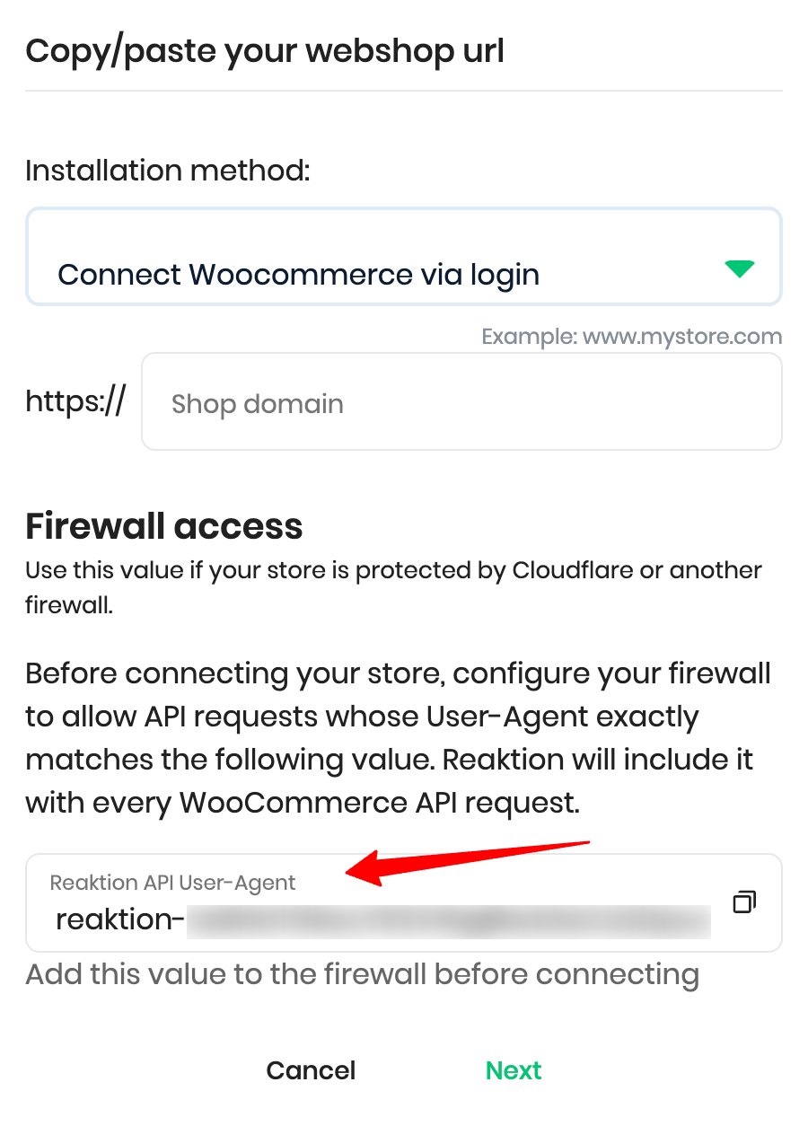Click the 'Firewall access' heading
This screenshot has width=808, height=1126.
click(x=164, y=526)
